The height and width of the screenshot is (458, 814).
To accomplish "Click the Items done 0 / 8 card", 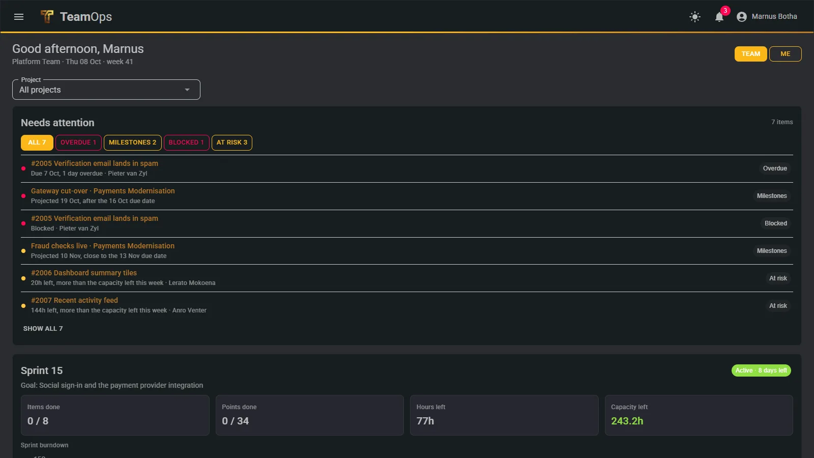I will pos(115,415).
